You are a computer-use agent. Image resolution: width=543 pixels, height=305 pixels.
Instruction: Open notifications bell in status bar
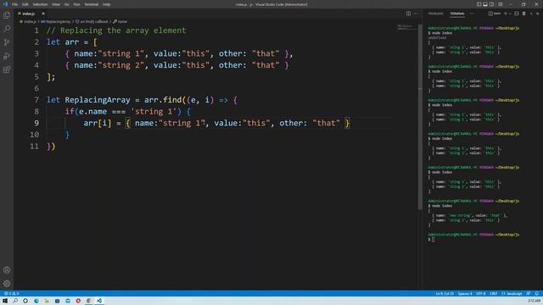pyautogui.click(x=537, y=293)
